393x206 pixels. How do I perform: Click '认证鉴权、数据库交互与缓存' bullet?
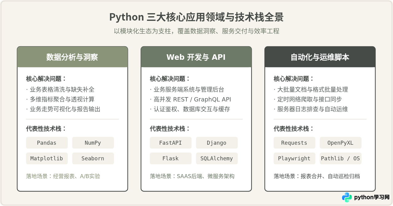tap(190, 109)
